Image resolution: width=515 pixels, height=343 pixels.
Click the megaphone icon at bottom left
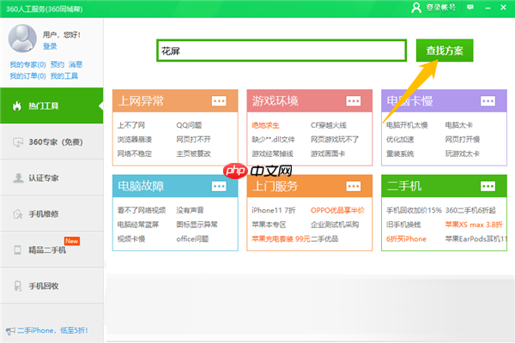10,330
